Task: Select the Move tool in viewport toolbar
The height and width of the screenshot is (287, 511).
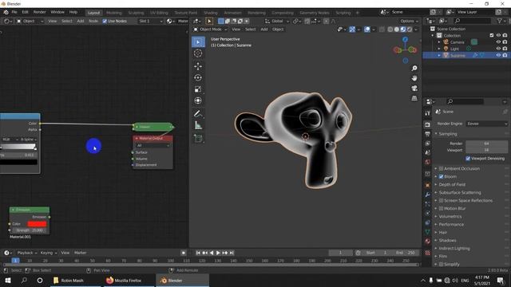Action: 198,66
